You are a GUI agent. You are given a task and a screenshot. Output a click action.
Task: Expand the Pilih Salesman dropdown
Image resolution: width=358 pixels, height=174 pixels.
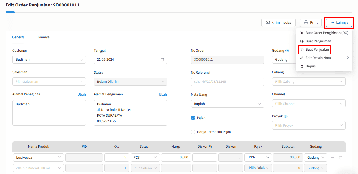click(x=49, y=81)
